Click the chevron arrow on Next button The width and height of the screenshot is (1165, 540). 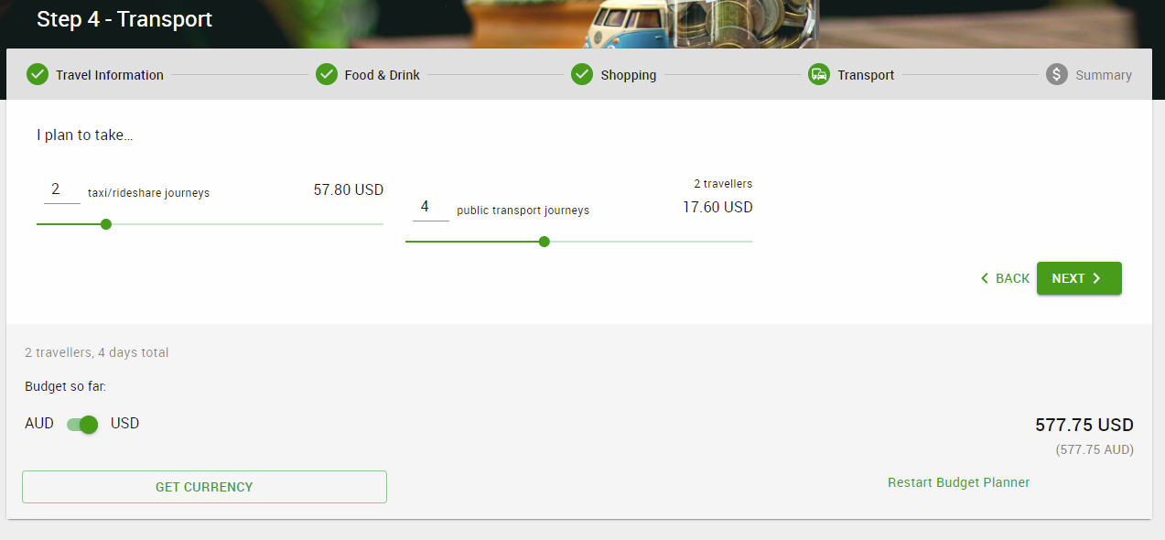tap(1097, 278)
